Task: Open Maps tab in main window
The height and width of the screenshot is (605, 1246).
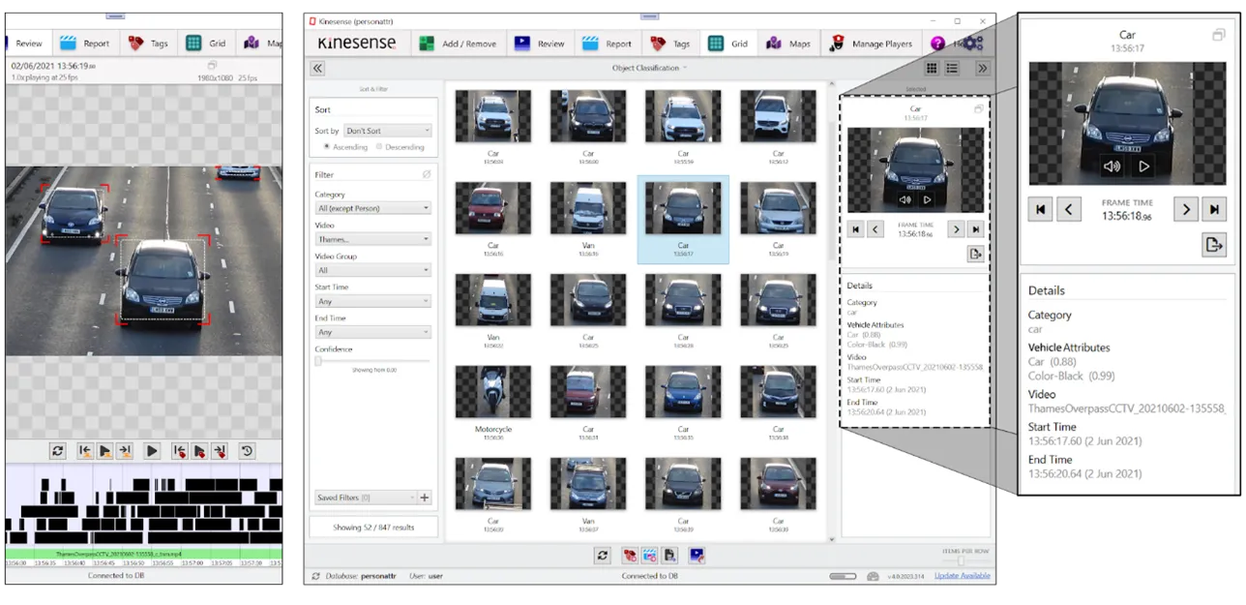Action: [787, 44]
